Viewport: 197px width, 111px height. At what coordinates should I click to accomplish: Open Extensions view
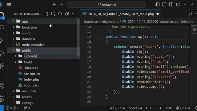click(x=2, y=66)
